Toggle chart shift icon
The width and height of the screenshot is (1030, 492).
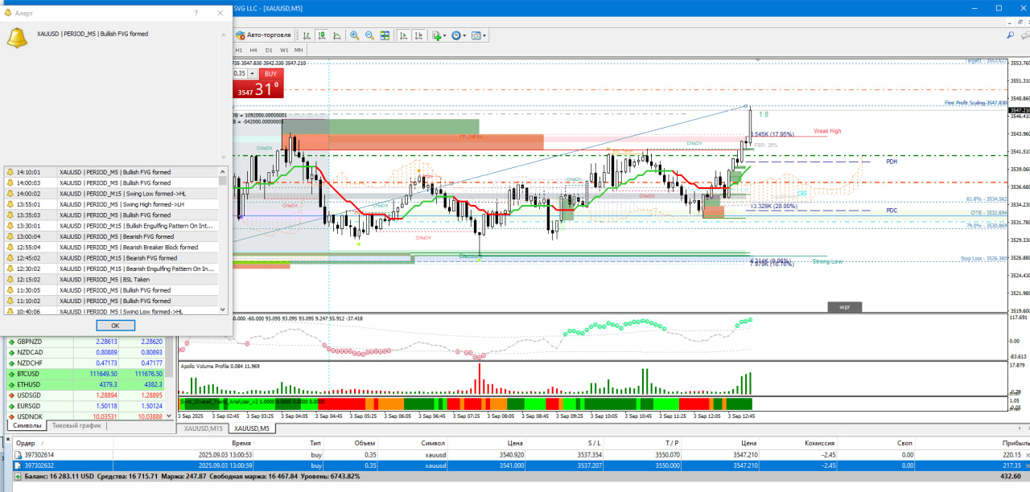pyautogui.click(x=418, y=35)
